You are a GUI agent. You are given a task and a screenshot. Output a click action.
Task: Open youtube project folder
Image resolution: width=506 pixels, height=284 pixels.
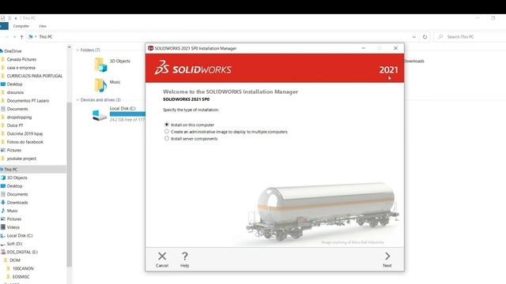point(21,159)
